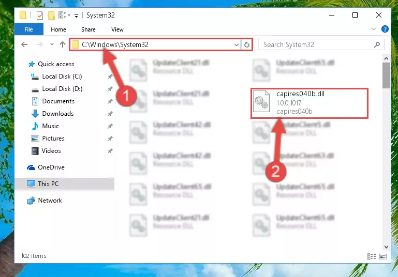The height and width of the screenshot is (277, 398).
Task: Go forward with the right arrow button
Action: (x=40, y=44)
